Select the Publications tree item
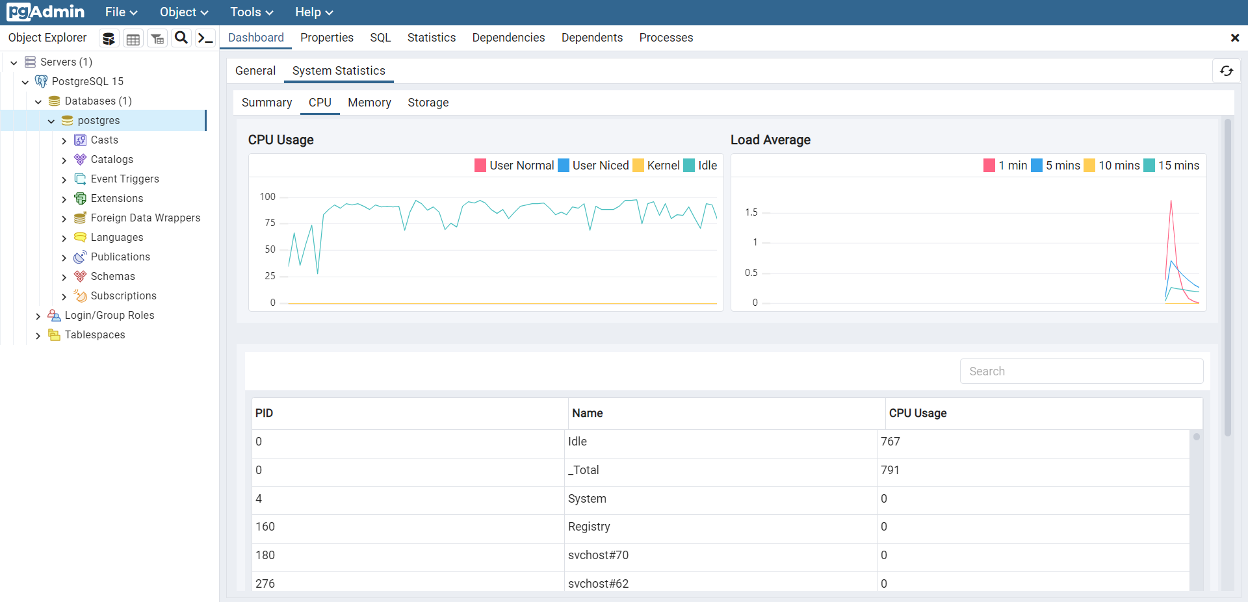Screen dimensions: 1248x602 point(120,257)
